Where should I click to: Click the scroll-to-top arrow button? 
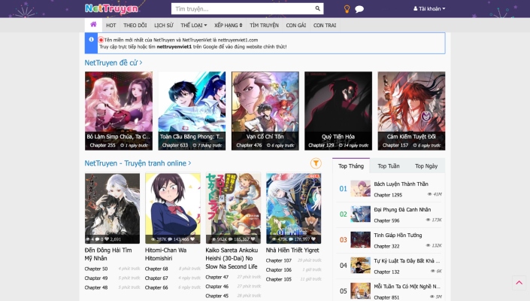[x=519, y=283]
